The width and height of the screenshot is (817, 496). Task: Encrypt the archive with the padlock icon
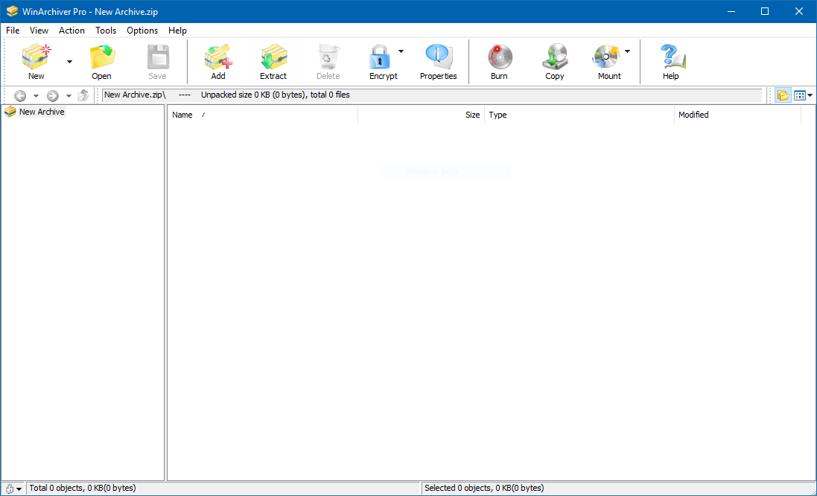tap(379, 57)
